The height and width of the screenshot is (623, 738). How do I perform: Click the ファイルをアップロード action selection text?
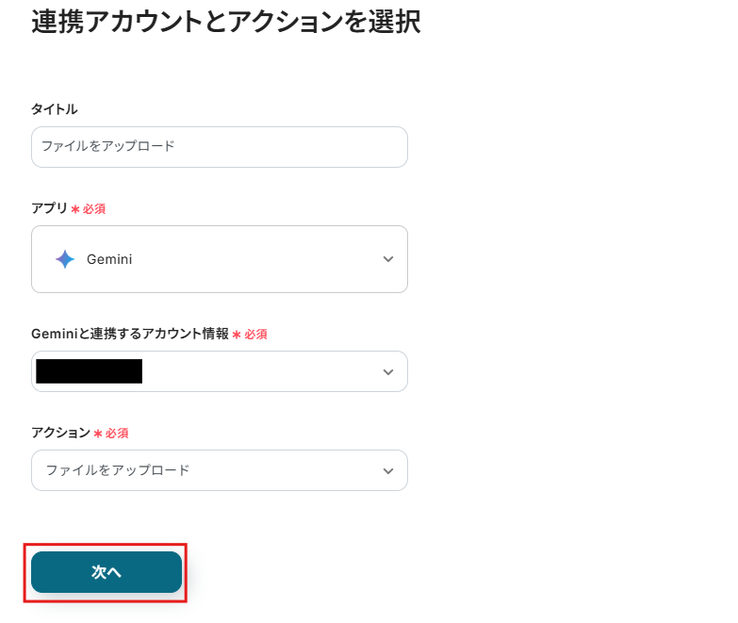[x=118, y=470]
